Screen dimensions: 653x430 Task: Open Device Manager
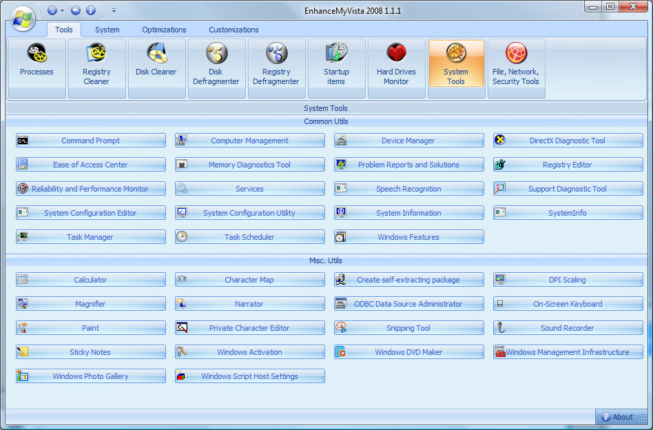click(409, 141)
